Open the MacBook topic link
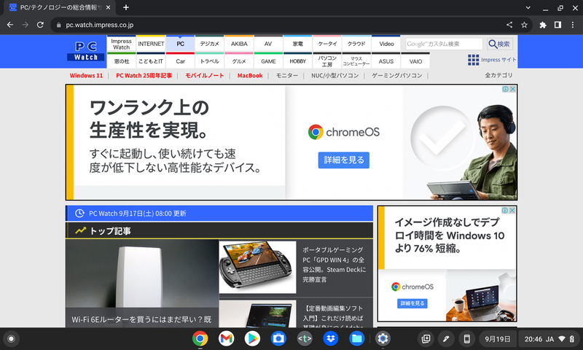Screen dimensions: 583x350 tap(250, 76)
